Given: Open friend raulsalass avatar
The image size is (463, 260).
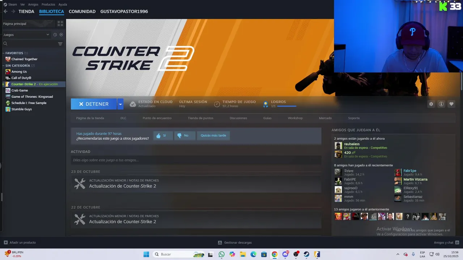Looking at the screenshot, I should [338, 146].
